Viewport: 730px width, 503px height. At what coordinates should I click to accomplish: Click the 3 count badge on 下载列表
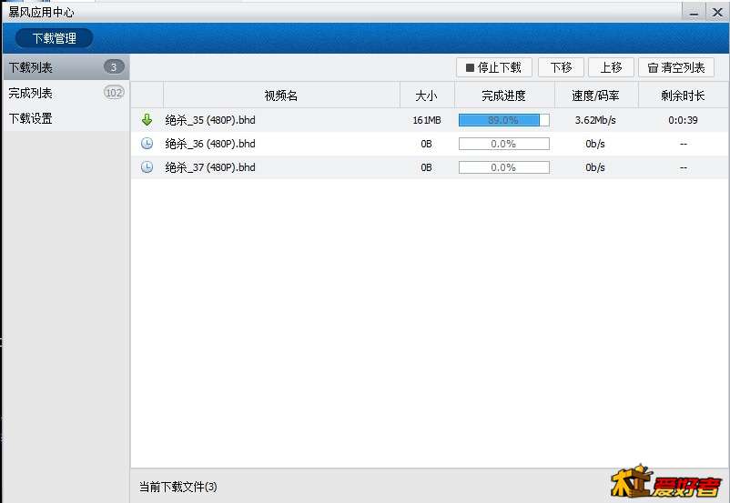(114, 67)
